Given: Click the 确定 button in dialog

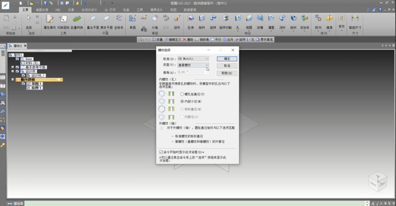Looking at the screenshot, I should pos(227,58).
